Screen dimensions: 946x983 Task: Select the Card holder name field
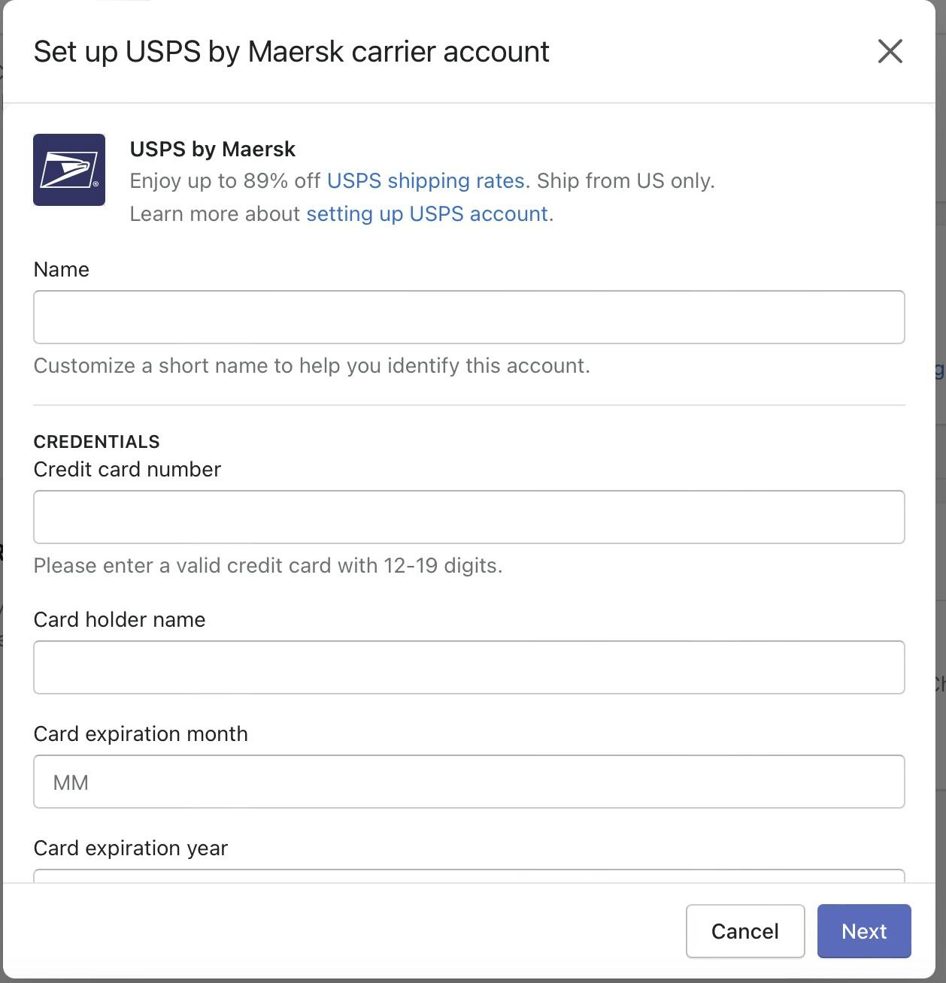point(468,667)
